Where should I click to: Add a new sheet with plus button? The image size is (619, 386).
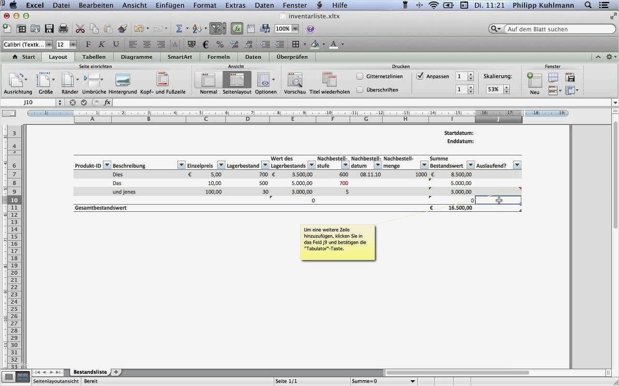coord(116,372)
